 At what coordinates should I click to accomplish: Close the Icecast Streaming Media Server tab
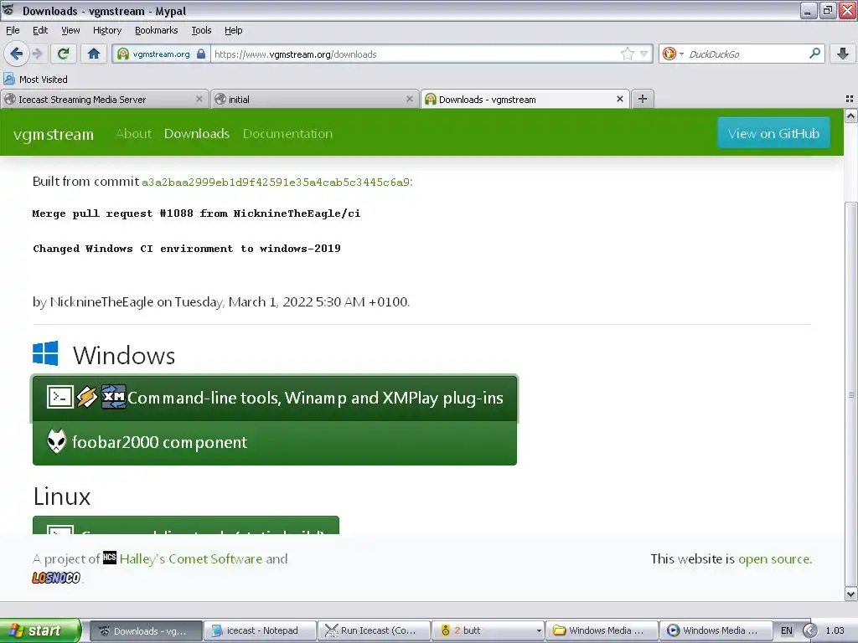click(x=199, y=99)
